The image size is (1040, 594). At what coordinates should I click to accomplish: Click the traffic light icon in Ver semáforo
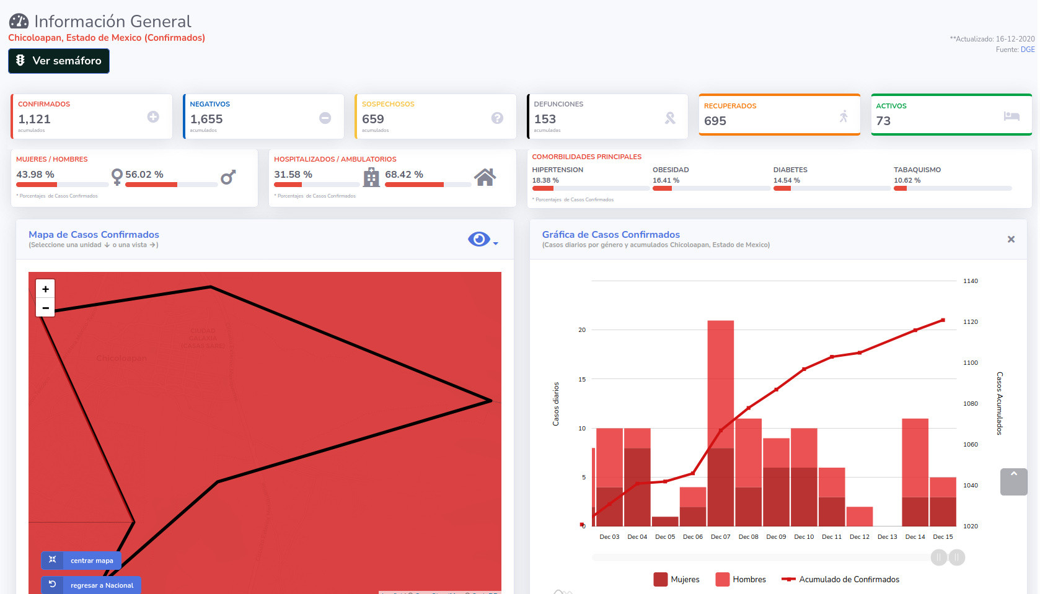[20, 60]
